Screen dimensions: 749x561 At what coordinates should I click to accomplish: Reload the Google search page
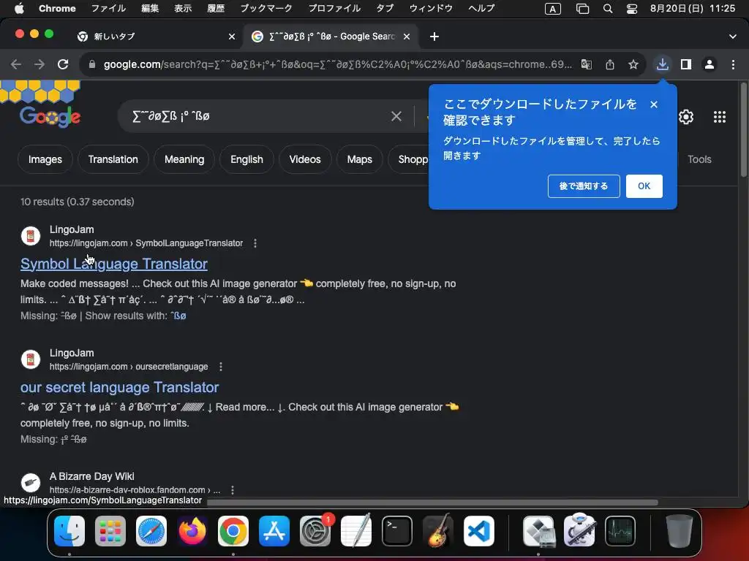[63, 64]
